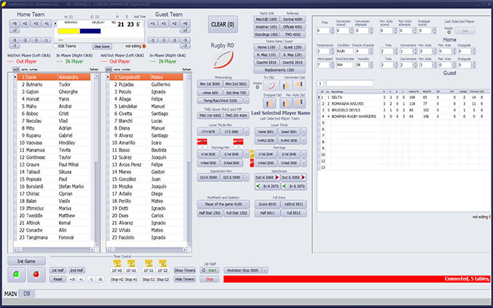This screenshot has height=308, width=493.
Task: Click yellow timer icon number 2
Action: click(x=131, y=264)
